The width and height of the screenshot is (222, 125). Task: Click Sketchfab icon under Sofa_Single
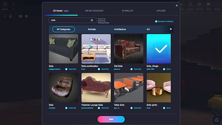(x=164, y=69)
